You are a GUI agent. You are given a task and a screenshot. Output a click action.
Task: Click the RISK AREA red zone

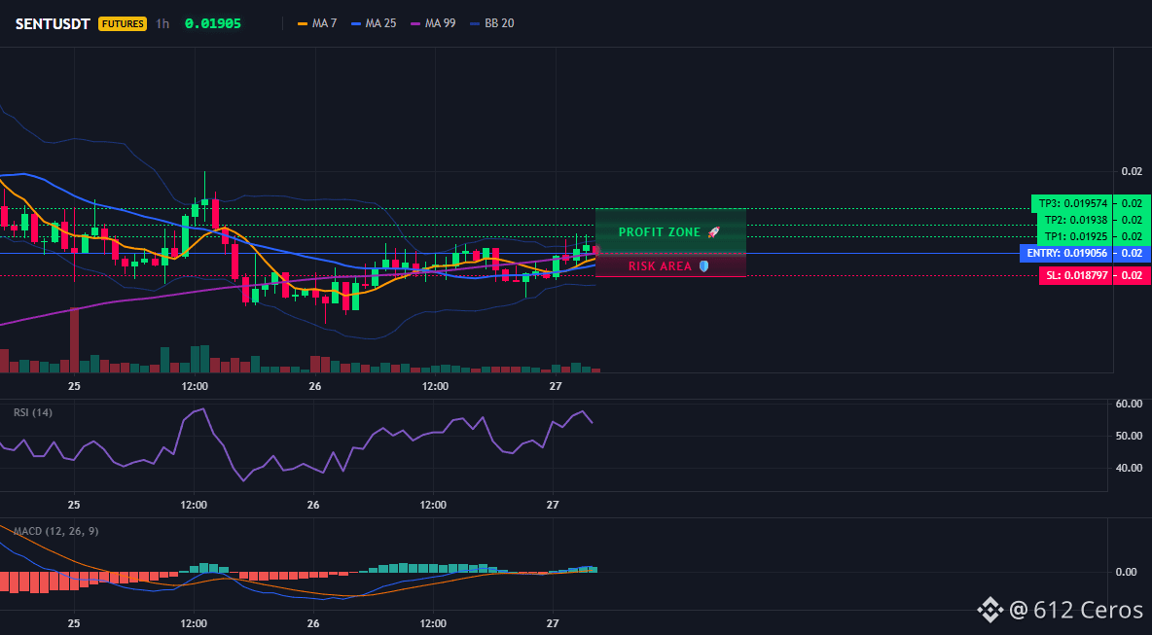coord(670,265)
